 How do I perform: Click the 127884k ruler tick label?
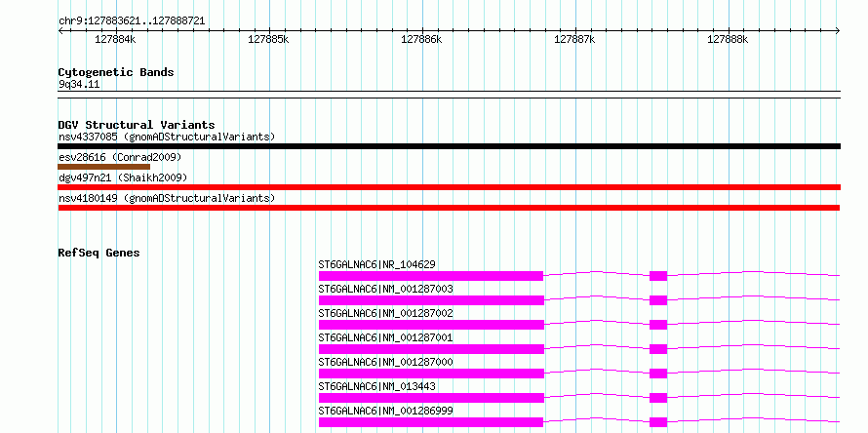[x=115, y=39]
